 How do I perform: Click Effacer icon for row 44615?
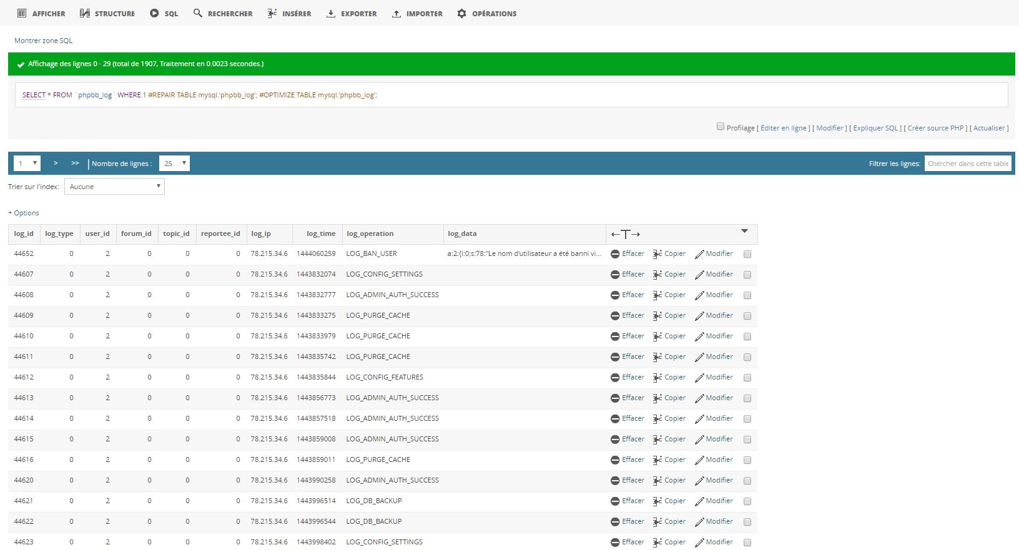[x=615, y=440]
